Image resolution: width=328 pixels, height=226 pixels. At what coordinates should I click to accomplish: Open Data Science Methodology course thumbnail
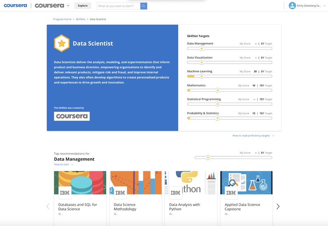(x=136, y=183)
